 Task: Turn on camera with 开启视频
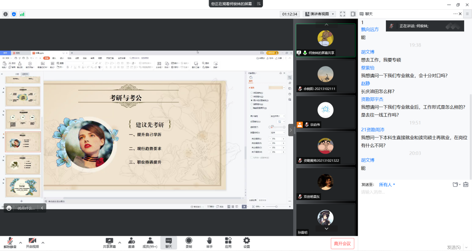click(32, 241)
